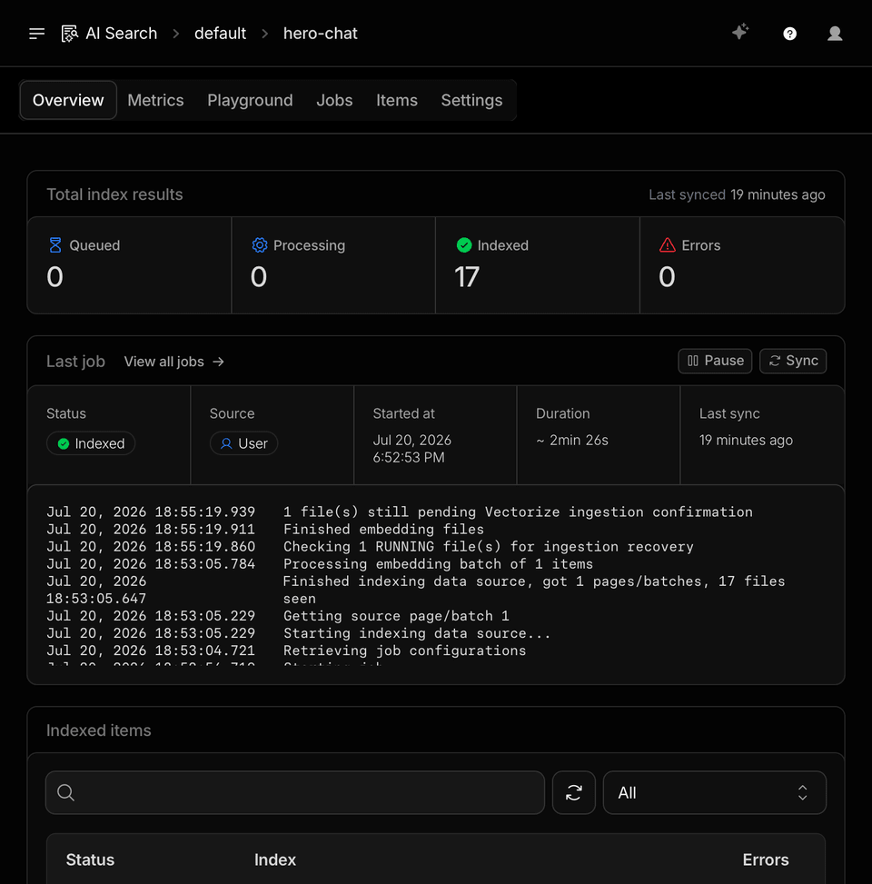
Task: Open the All status filter dropdown
Action: click(715, 792)
